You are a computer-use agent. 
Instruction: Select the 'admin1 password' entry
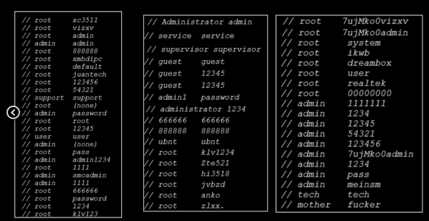click(192, 97)
